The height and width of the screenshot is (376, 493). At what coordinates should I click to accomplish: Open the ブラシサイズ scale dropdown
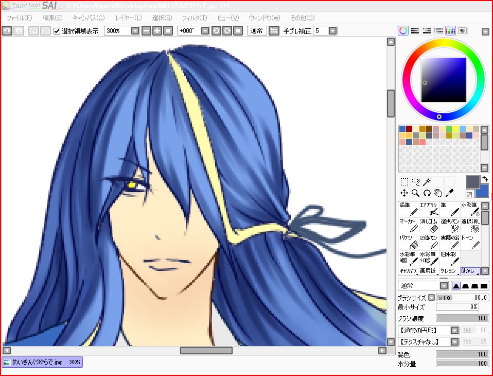click(x=432, y=297)
